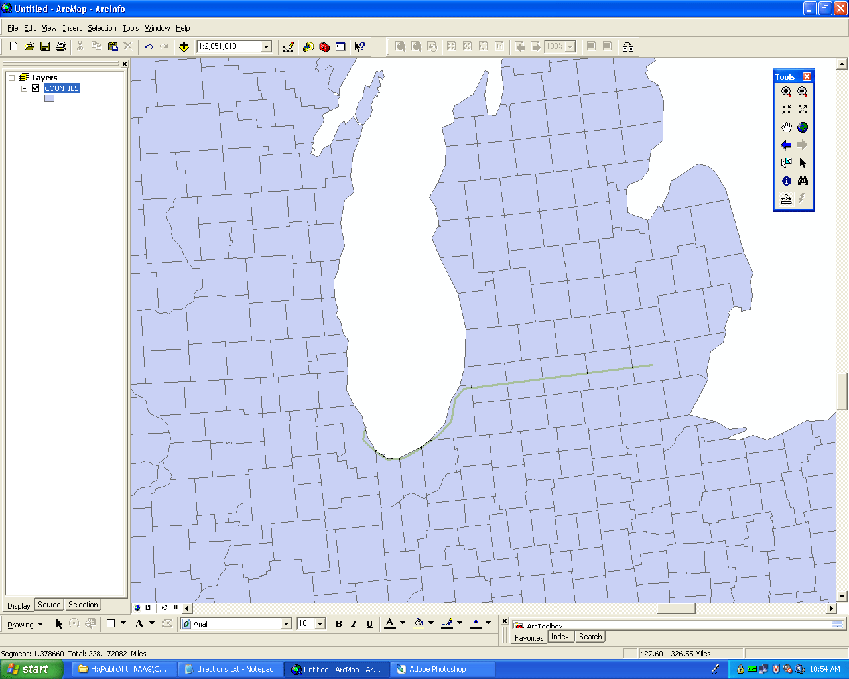
Task: Click the COUNTIES layer symbol color swatch
Action: click(49, 99)
